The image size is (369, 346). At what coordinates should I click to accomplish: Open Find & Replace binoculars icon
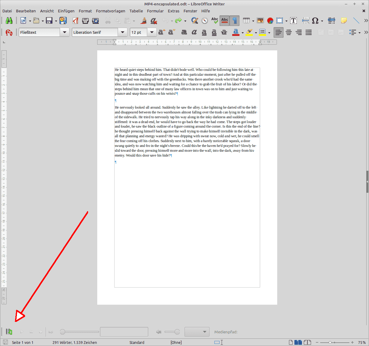pyautogui.click(x=9, y=21)
